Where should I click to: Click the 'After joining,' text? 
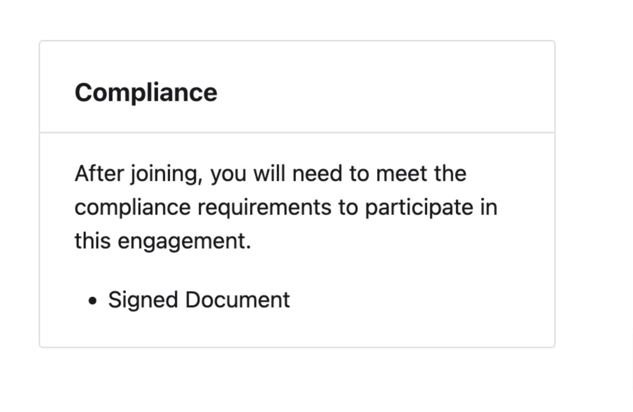139,174
